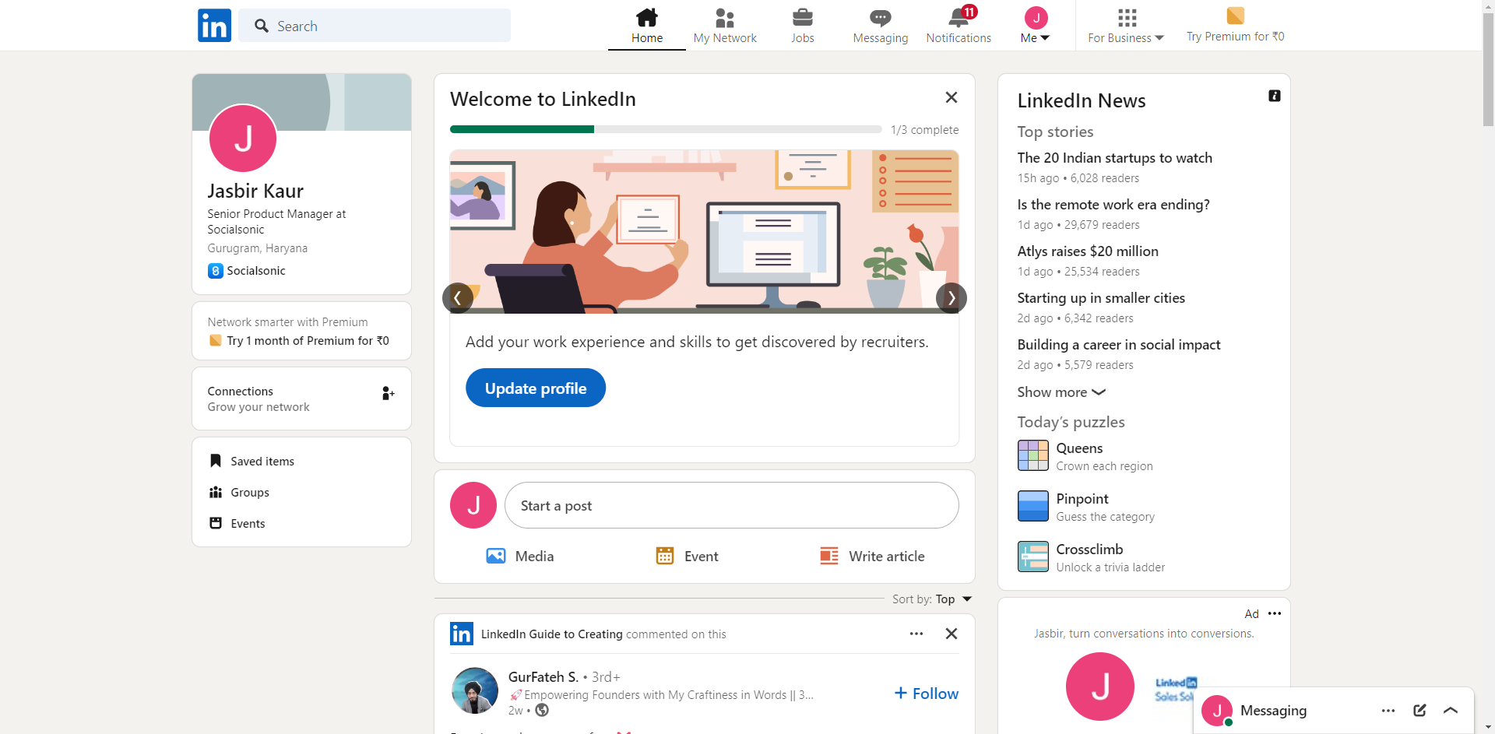Click the Messaging overlay header title
This screenshot has width=1495, height=734.
[x=1274, y=711]
